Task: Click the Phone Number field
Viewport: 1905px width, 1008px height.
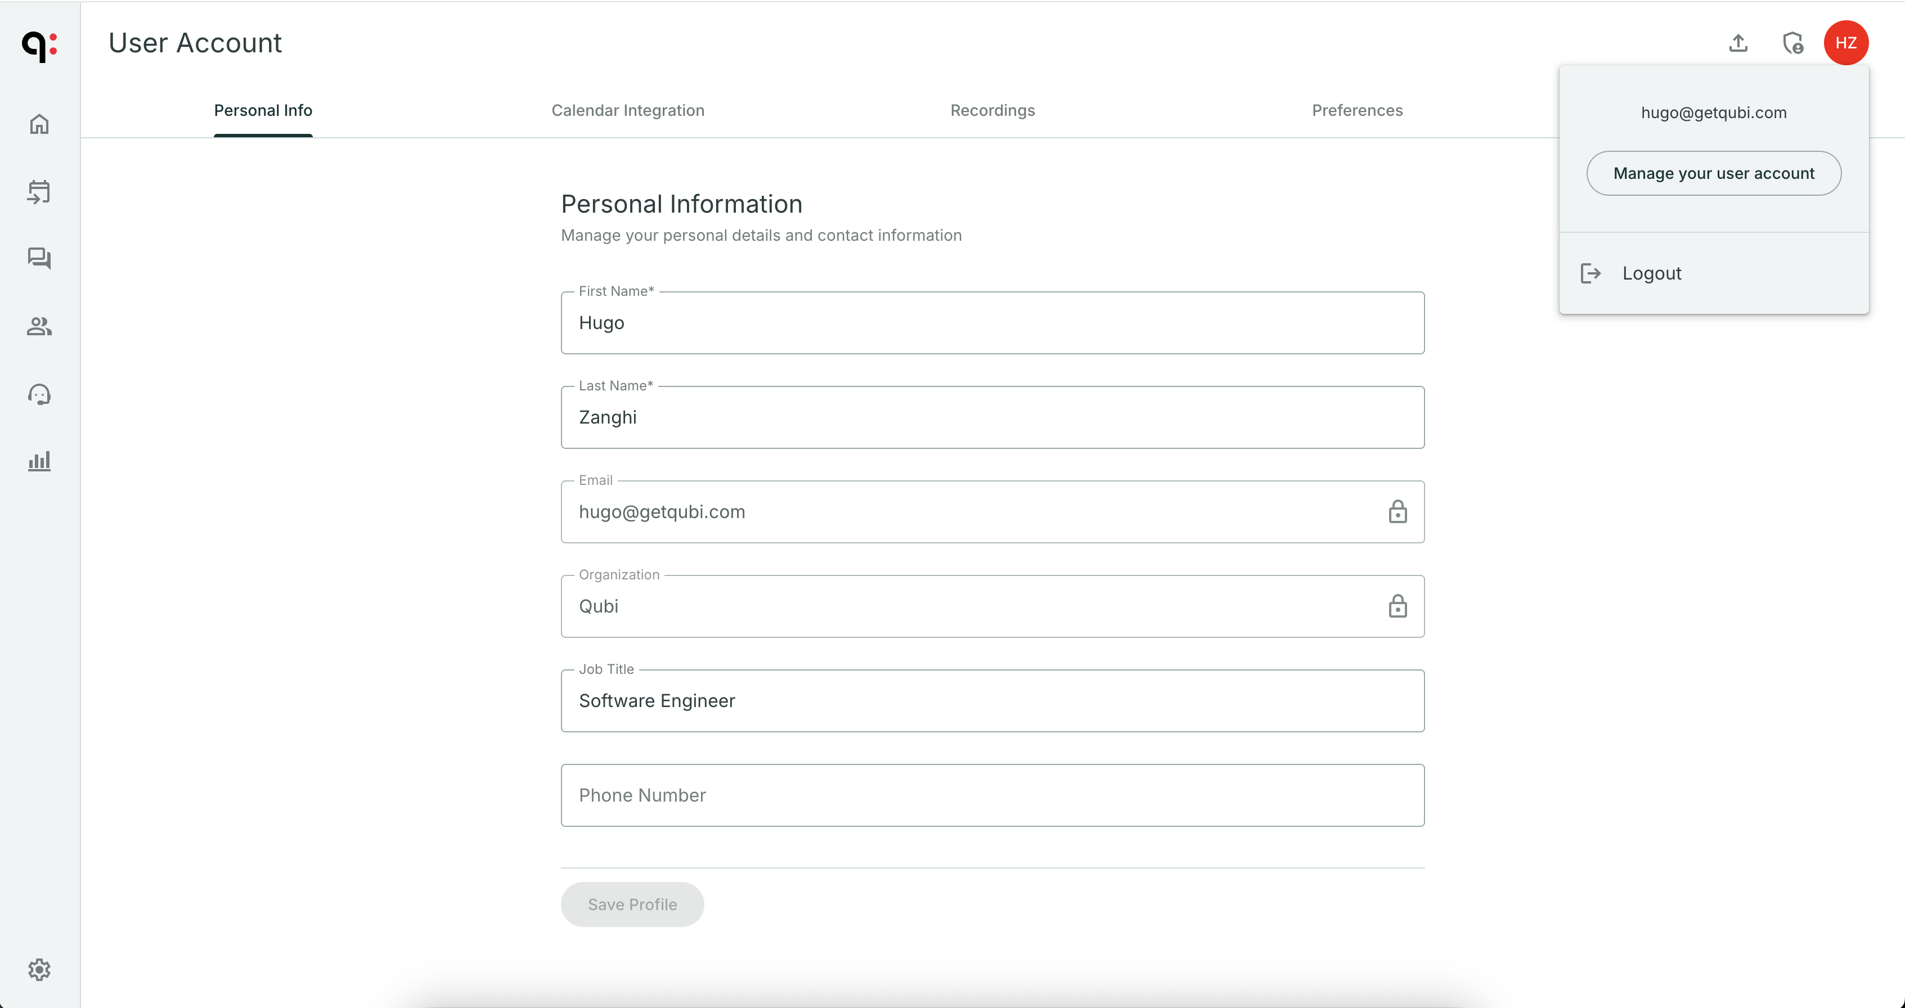Action: click(992, 796)
